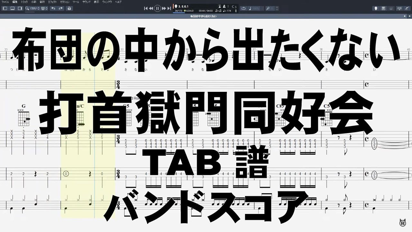This screenshot has width=412, height=232.
Task: Open the ヘルプ menu
Action: [118, 2]
